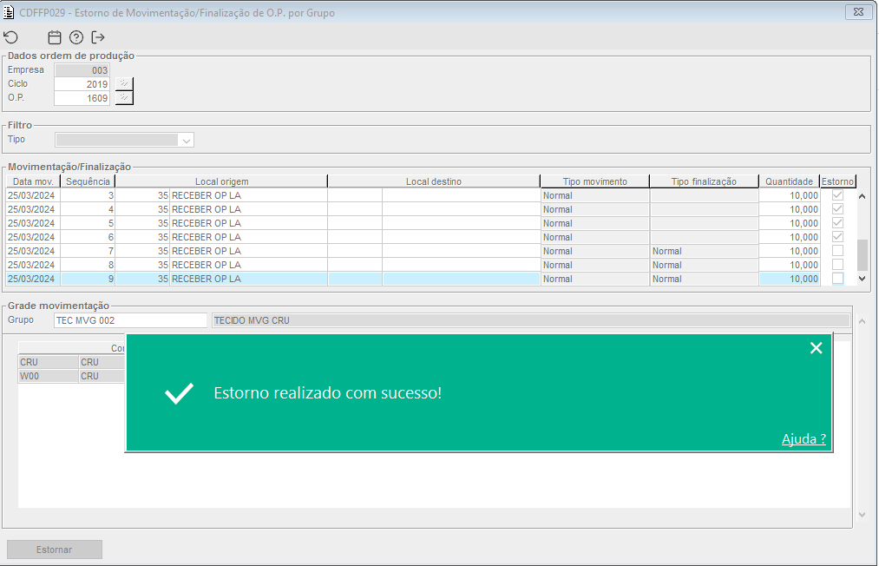Image resolution: width=879 pixels, height=566 pixels.
Task: Toggle Estorno checkbox for sequence 5
Action: [837, 223]
